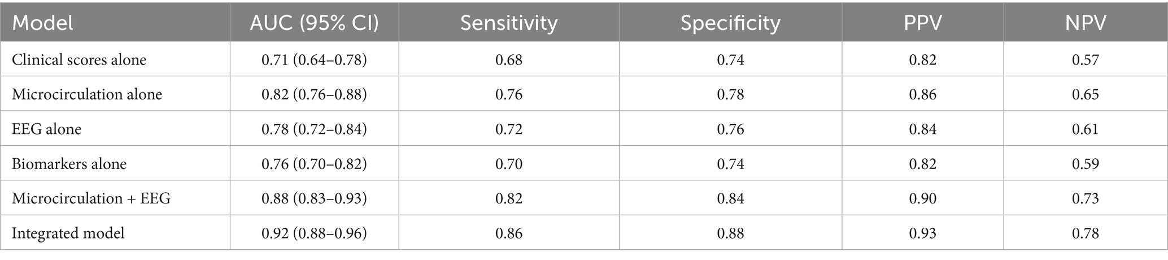Click the PPV column header
This screenshot has height=260, width=1168.
[922, 23]
